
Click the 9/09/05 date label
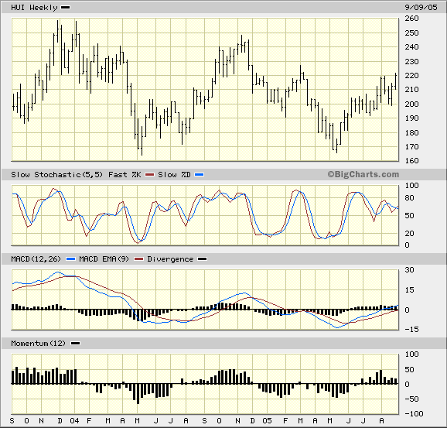tap(421, 8)
